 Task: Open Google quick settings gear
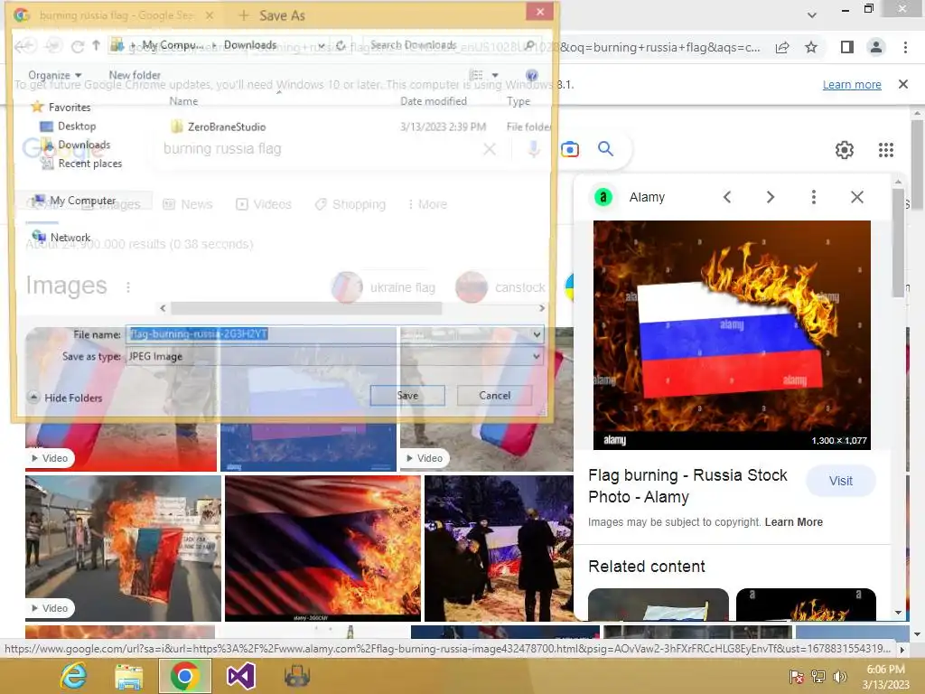[845, 150]
